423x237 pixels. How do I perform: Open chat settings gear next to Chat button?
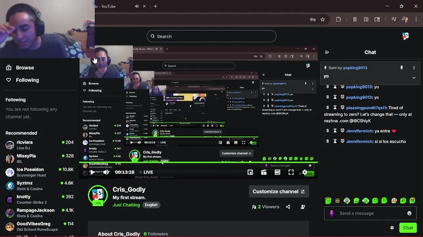[x=392, y=228]
